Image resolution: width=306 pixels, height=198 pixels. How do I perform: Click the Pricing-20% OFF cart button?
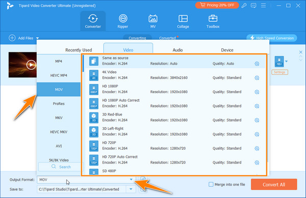[217, 5]
